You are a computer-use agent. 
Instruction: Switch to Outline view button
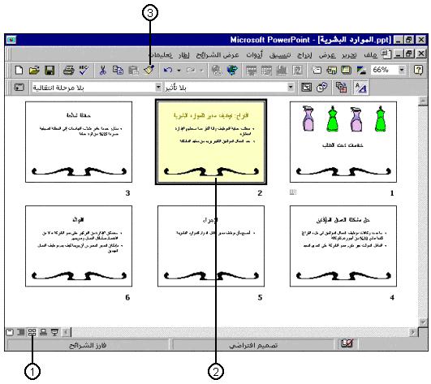(x=21, y=332)
